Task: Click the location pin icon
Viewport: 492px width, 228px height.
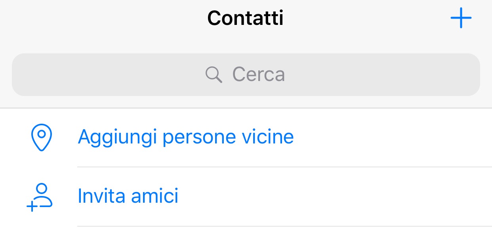Action: (41, 138)
